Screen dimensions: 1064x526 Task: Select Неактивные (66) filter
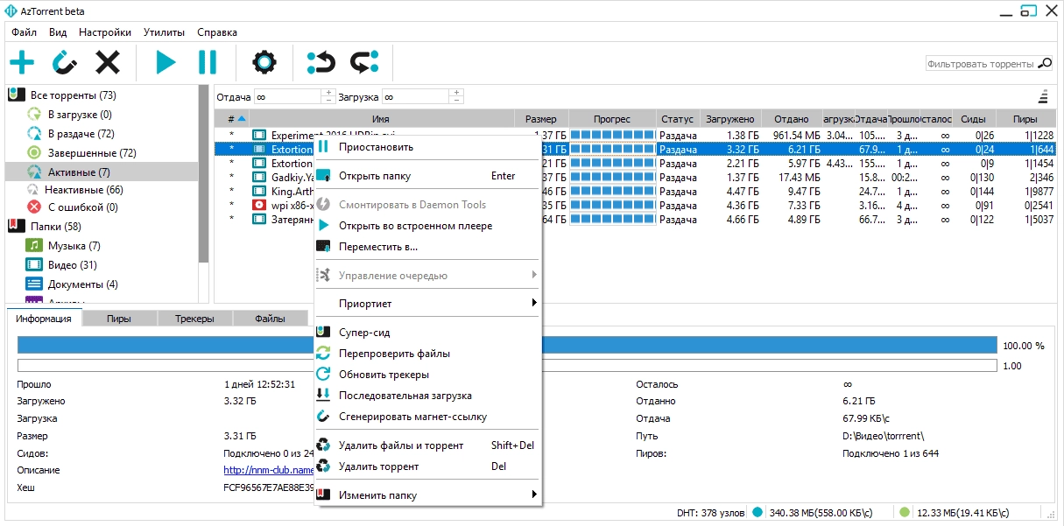click(84, 190)
